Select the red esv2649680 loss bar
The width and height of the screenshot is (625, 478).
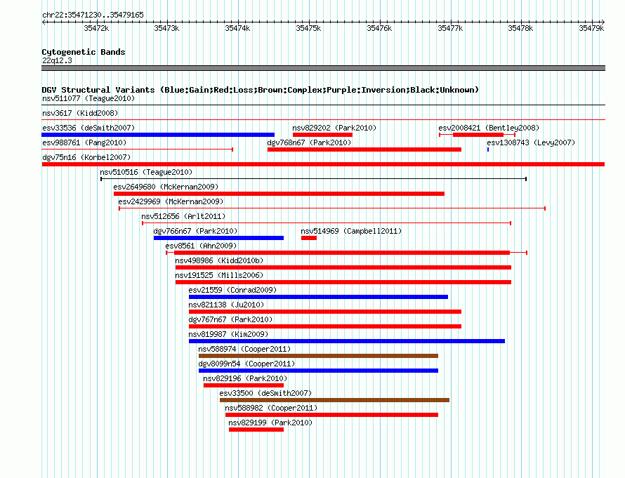(279, 194)
